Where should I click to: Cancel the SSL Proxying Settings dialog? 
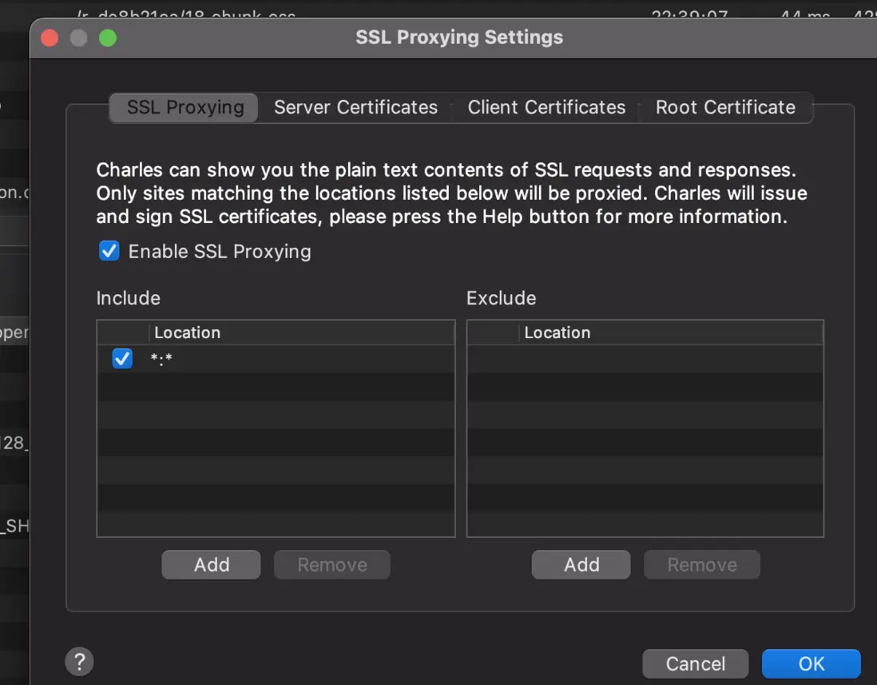pos(695,663)
